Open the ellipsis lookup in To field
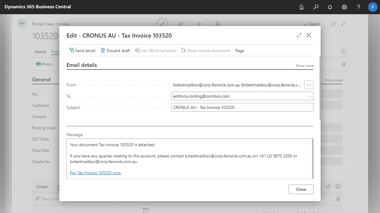 (309, 96)
